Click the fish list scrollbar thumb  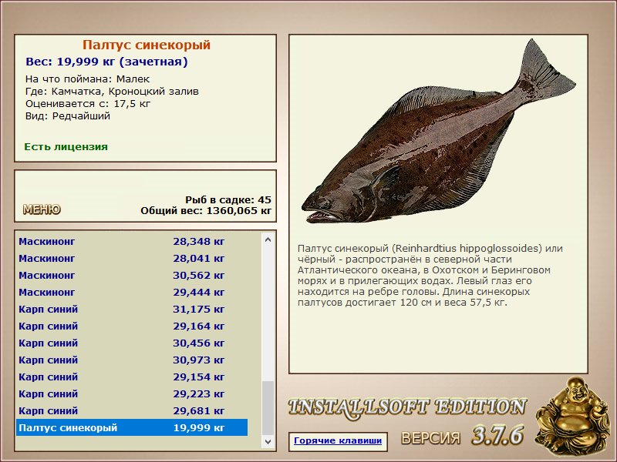coord(268,408)
